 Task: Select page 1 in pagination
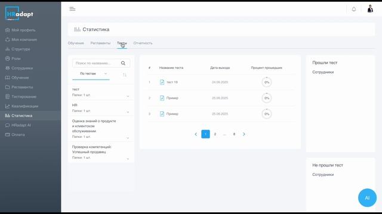coord(205,134)
